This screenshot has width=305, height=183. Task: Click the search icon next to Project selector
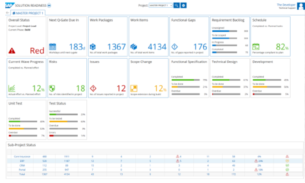click(176, 5)
